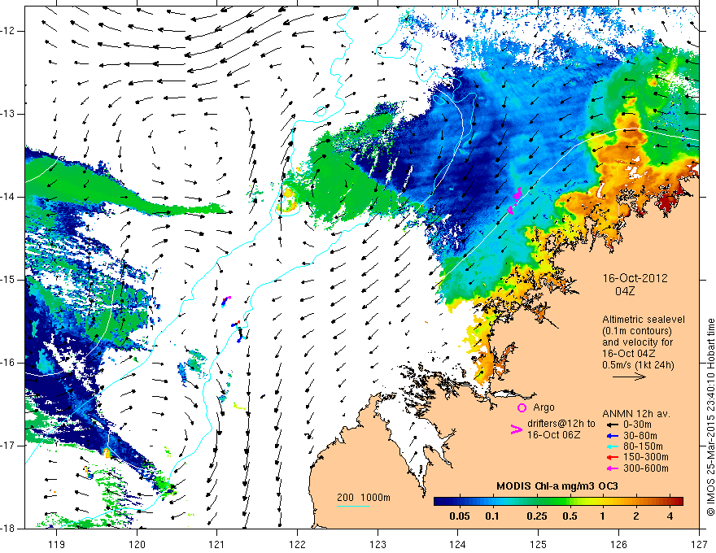Click the IMOS copyright timestamp text
The image size is (716, 553).
point(710,418)
